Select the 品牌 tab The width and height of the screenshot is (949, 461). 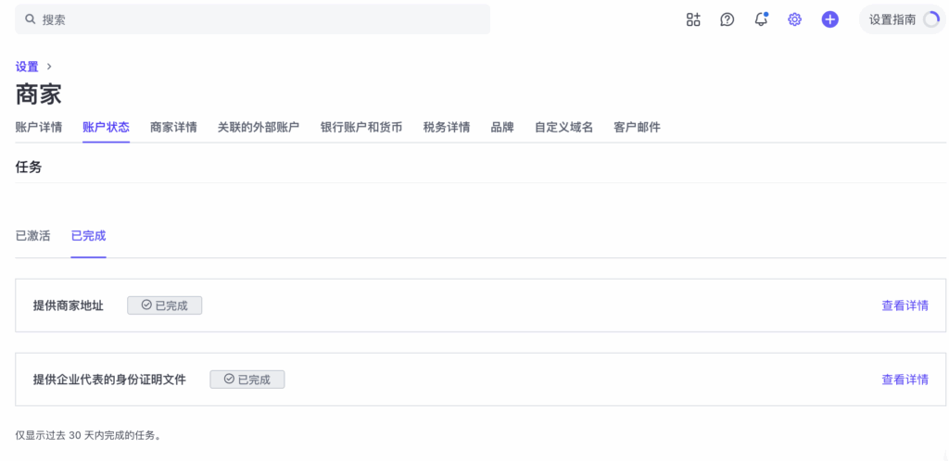pos(502,128)
